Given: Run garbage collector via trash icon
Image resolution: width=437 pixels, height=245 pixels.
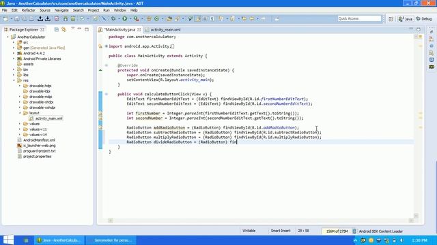Looking at the screenshot, I should 354,231.
